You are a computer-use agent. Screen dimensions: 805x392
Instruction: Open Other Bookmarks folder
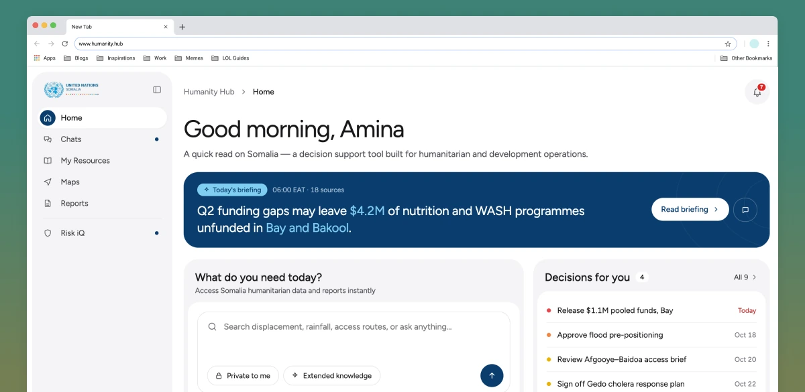click(x=746, y=58)
